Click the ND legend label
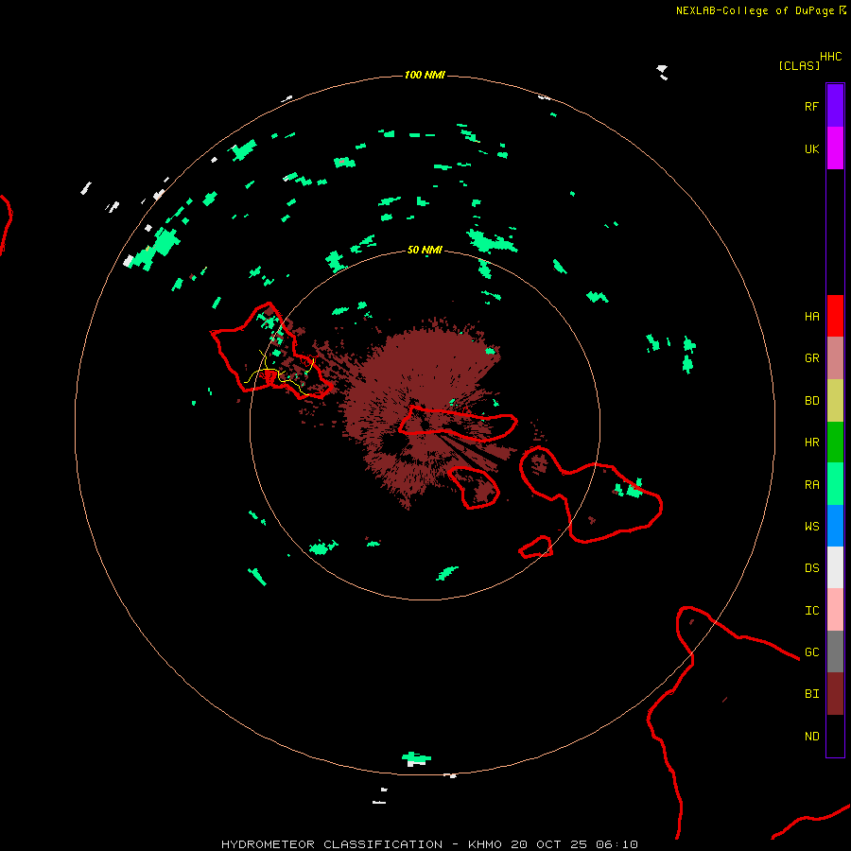Viewport: 851px width, 851px height. click(811, 737)
